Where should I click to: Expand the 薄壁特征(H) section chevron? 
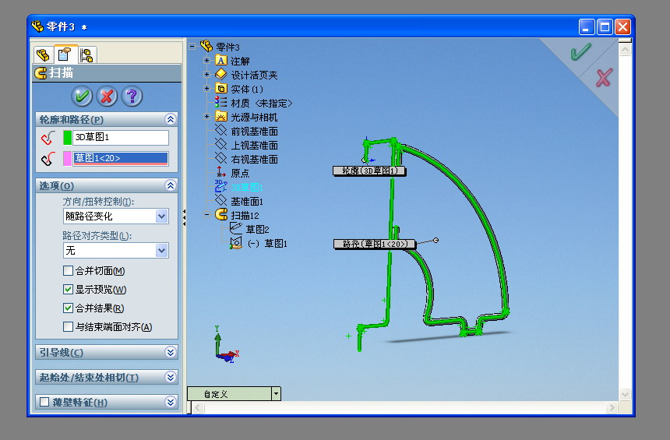171,402
